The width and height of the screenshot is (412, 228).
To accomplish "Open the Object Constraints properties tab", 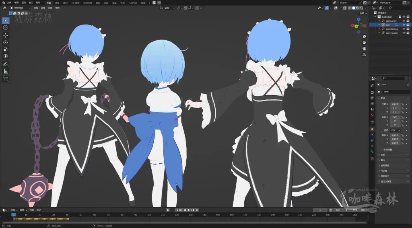I will coord(372,140).
